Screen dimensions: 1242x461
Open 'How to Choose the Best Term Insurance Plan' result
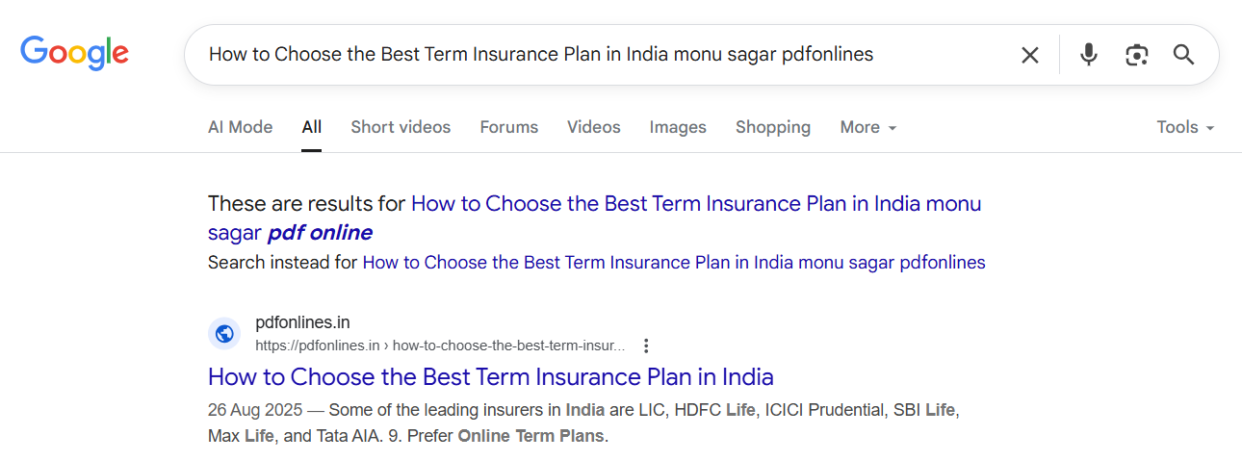pyautogui.click(x=490, y=376)
